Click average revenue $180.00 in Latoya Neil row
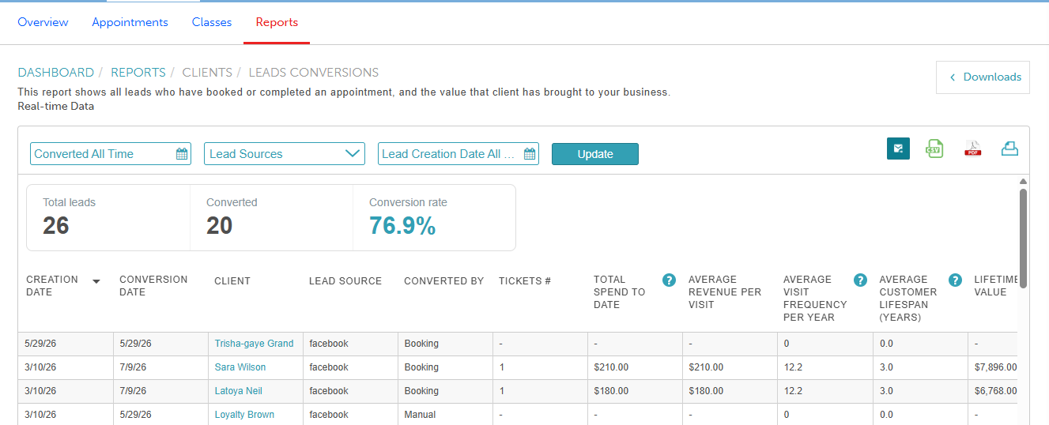This screenshot has width=1049, height=425. pyautogui.click(x=706, y=391)
